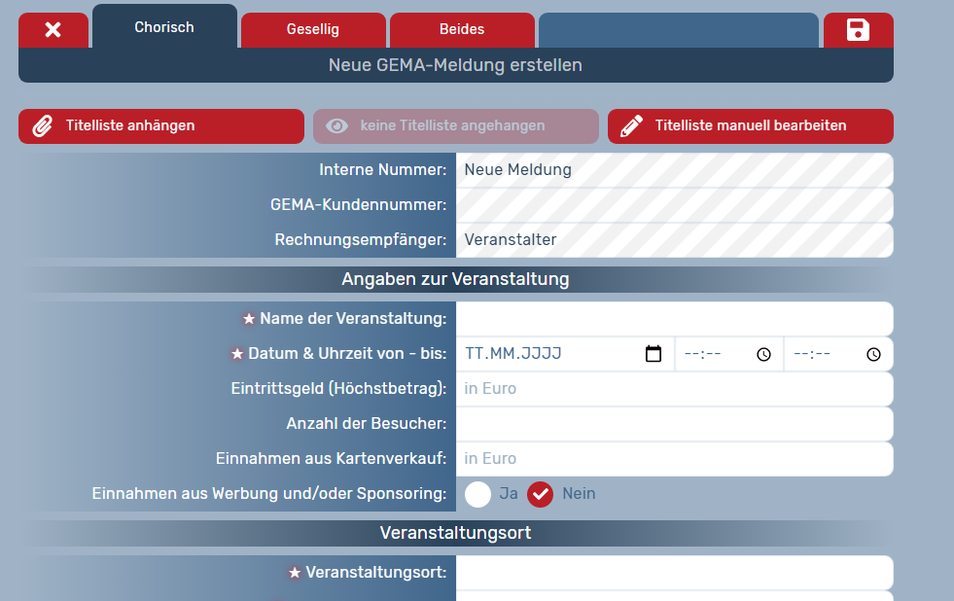The width and height of the screenshot is (954, 601).
Task: Switch to the Gesellig tab
Action: (x=313, y=30)
